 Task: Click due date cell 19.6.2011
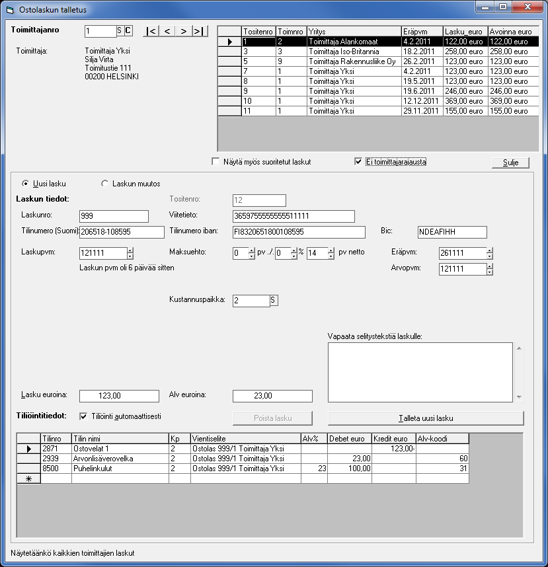point(422,91)
